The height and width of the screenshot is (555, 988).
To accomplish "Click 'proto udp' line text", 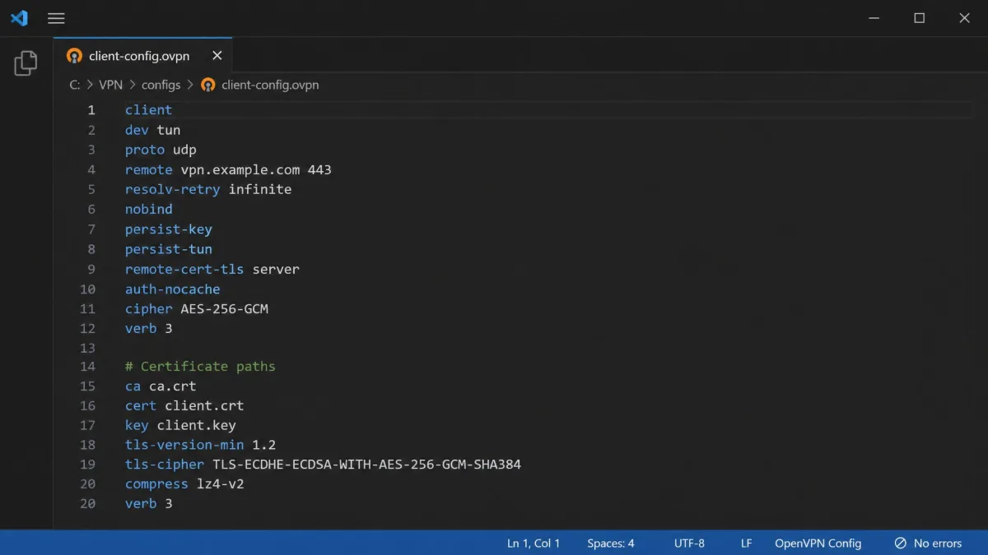I will tap(161, 150).
